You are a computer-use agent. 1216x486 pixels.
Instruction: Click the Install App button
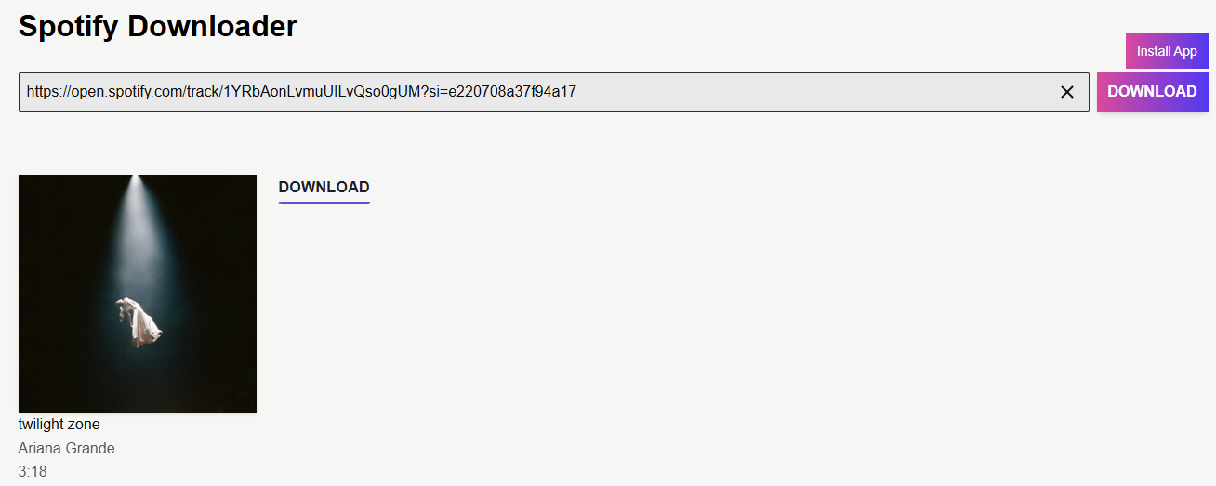1167,51
